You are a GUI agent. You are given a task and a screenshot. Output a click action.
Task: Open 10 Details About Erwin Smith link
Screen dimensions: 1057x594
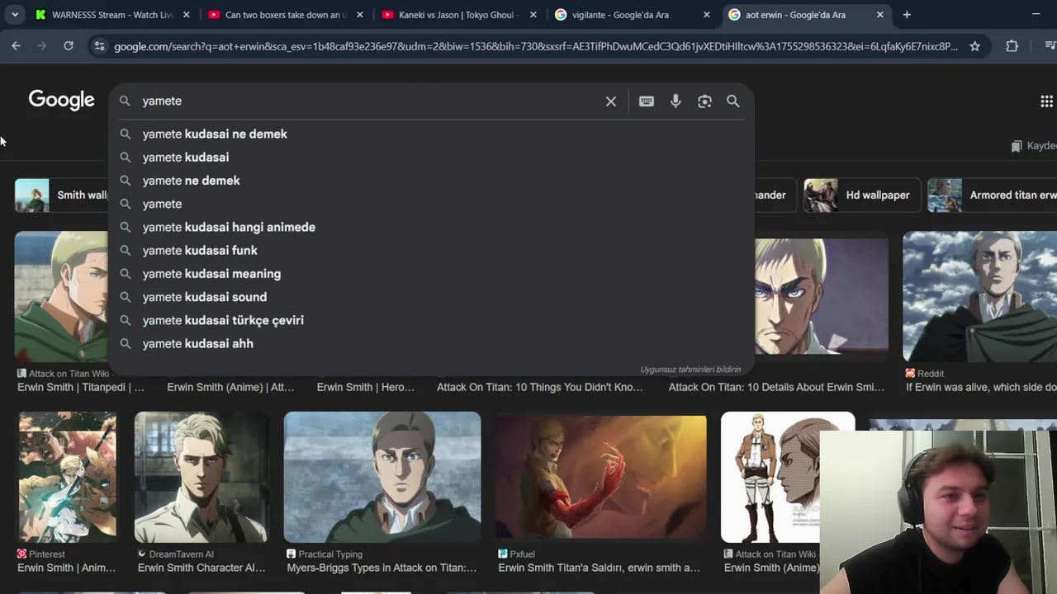click(x=776, y=387)
